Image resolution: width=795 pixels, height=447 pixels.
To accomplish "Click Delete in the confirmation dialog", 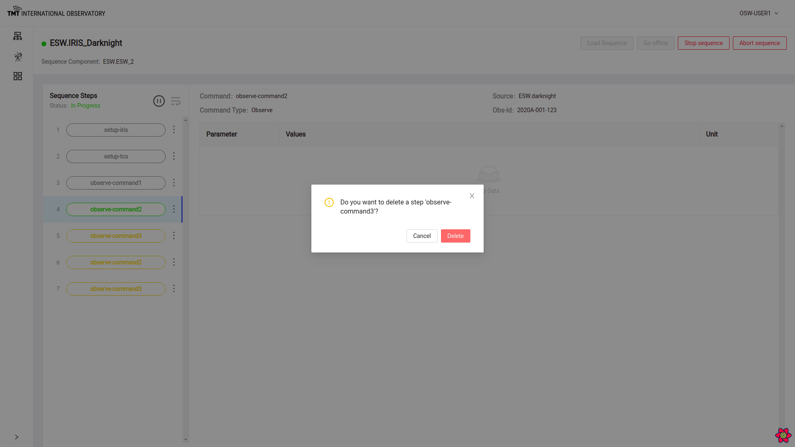I will [x=455, y=236].
